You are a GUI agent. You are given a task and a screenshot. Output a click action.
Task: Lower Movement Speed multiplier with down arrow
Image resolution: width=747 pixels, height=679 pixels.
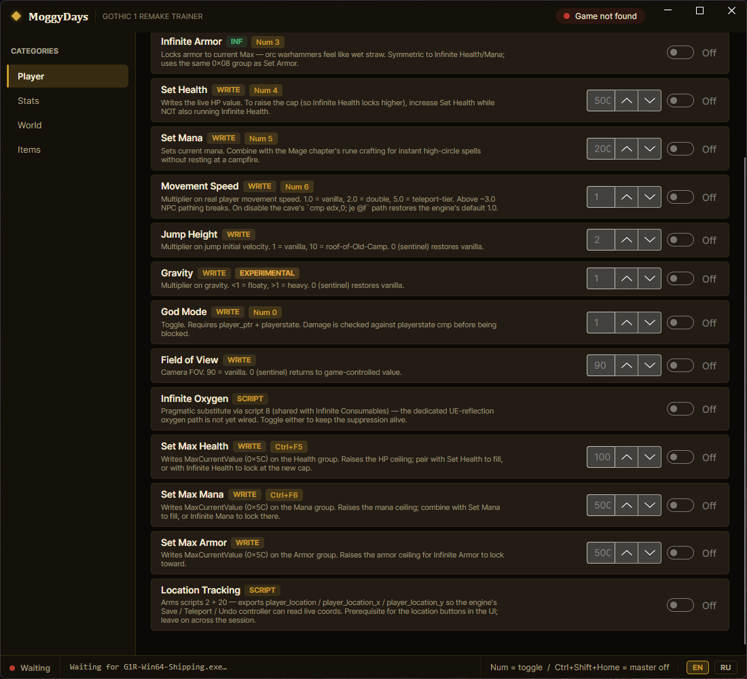649,197
